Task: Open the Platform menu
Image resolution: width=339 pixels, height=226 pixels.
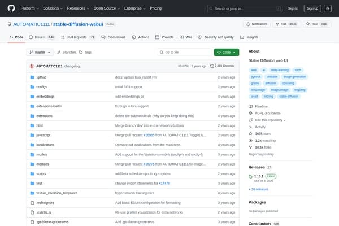Action: point(29,8)
